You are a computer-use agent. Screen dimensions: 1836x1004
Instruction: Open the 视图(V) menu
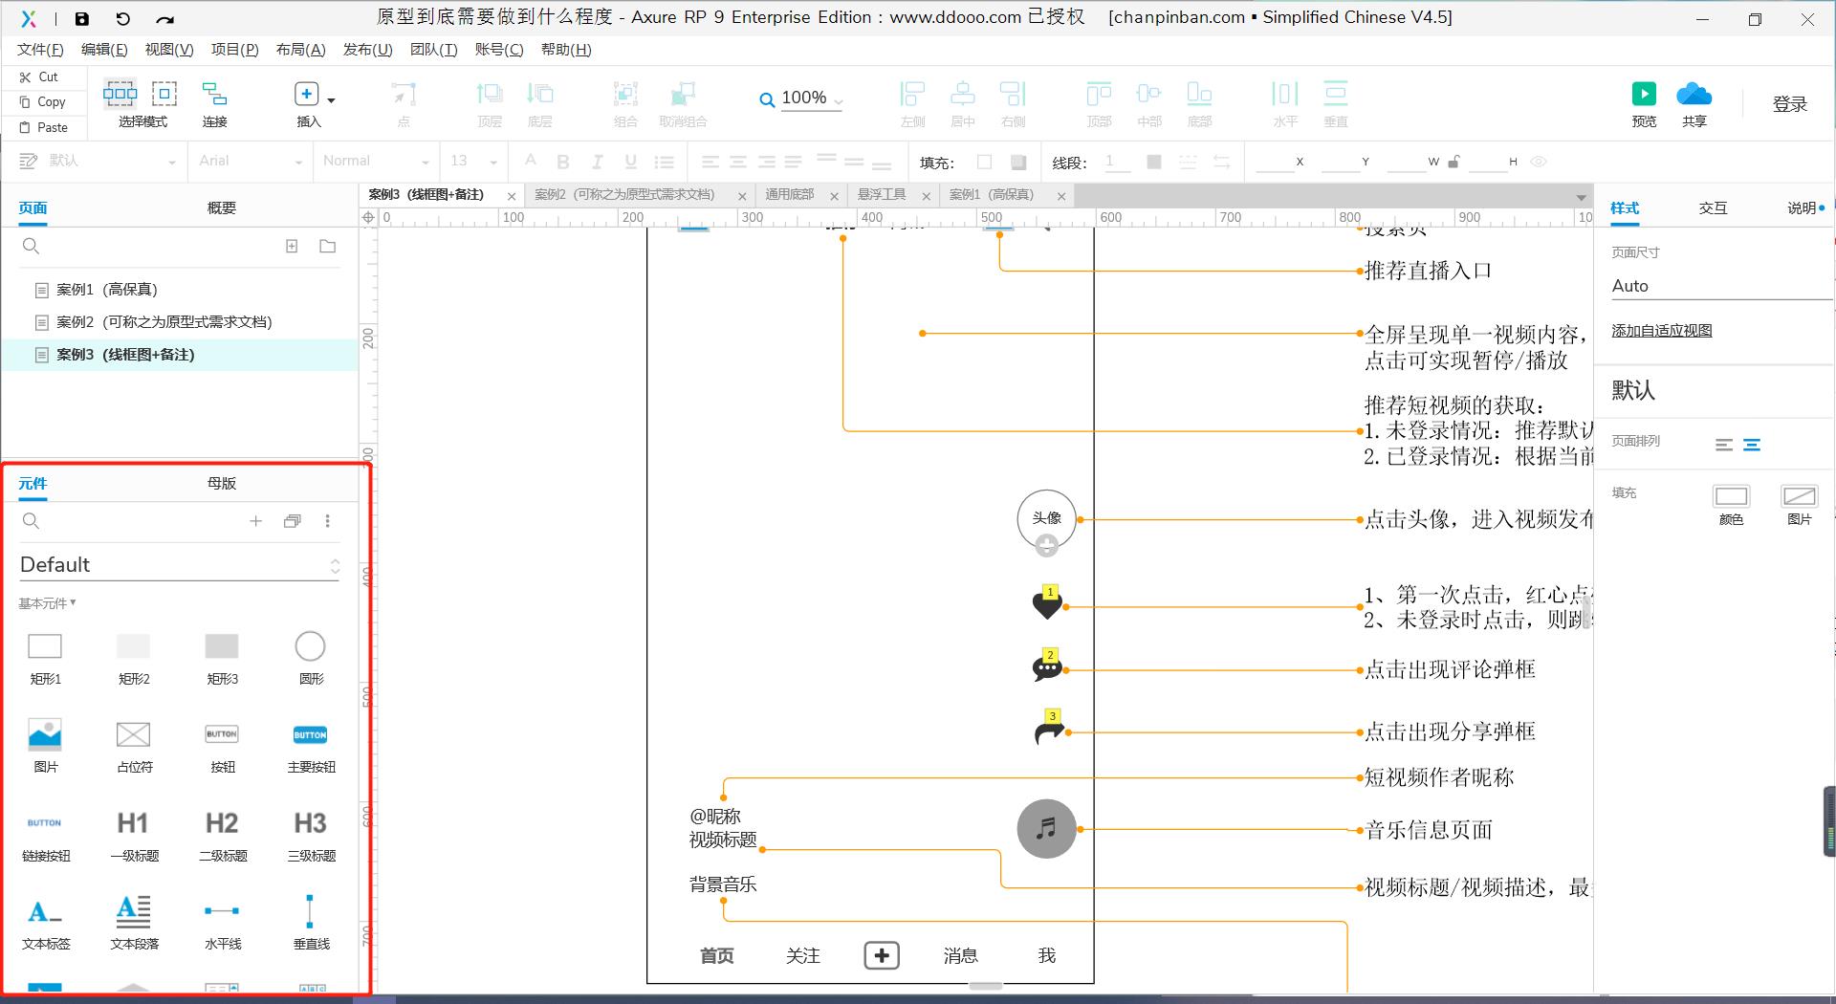click(169, 50)
